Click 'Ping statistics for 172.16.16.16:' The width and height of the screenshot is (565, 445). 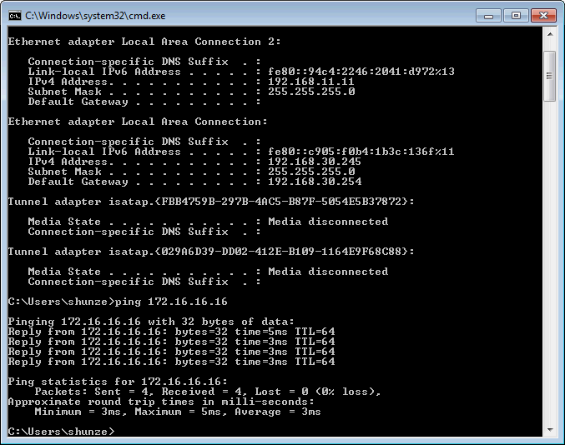click(x=118, y=382)
